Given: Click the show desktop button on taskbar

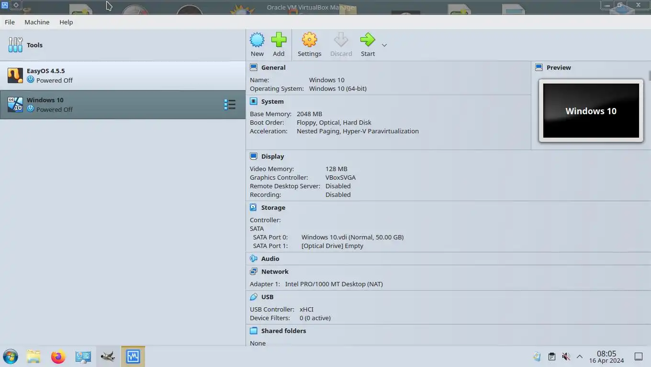Looking at the screenshot, I should (x=639, y=356).
